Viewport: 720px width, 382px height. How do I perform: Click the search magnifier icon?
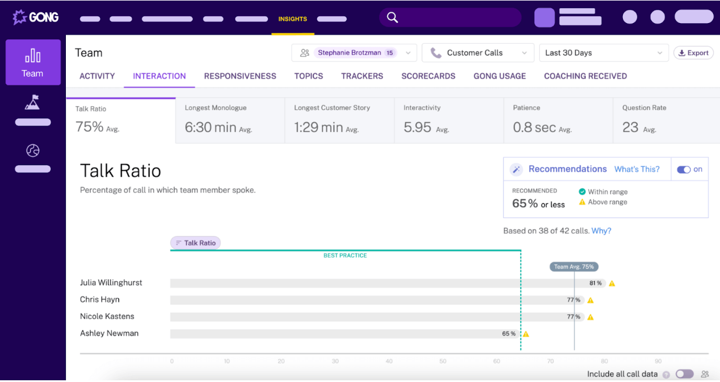tap(392, 17)
